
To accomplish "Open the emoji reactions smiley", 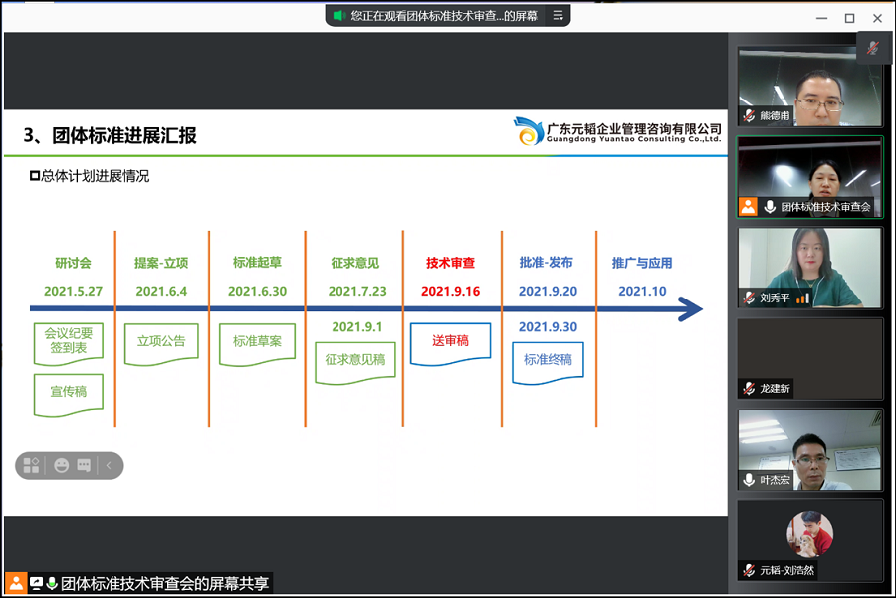I will (x=62, y=465).
